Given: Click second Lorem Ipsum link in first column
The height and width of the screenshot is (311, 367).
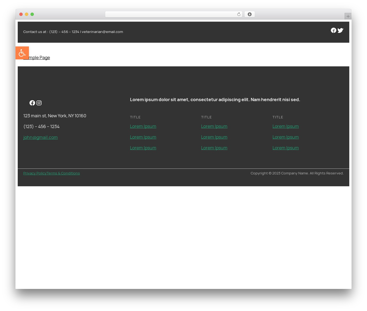Looking at the screenshot, I should click(x=143, y=137).
